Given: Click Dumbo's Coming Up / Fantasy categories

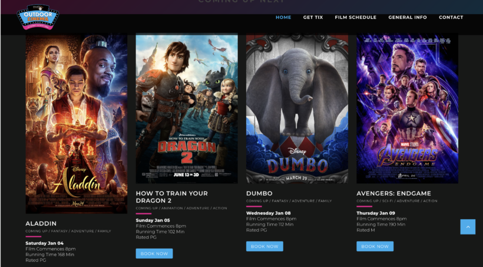Looking at the screenshot, I should pyautogui.click(x=289, y=201).
